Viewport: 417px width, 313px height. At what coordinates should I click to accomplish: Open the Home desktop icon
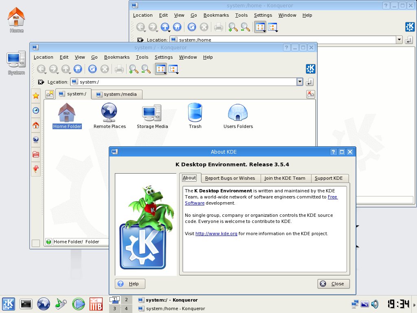[16, 20]
